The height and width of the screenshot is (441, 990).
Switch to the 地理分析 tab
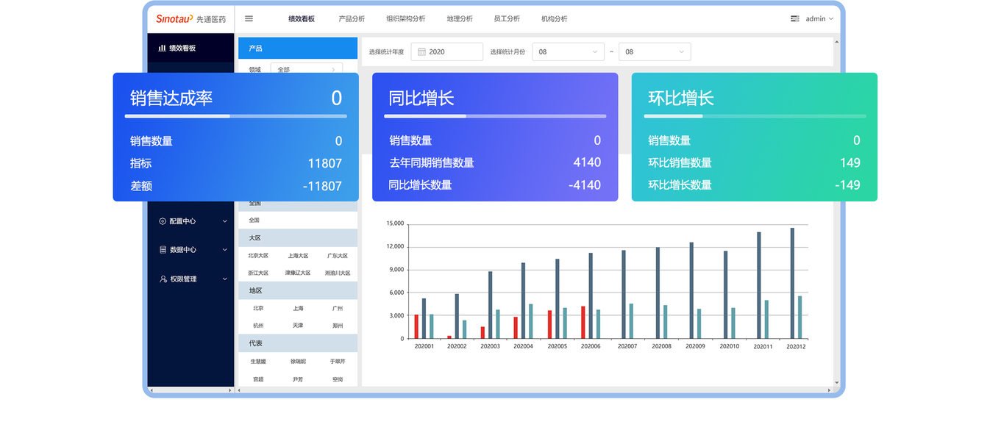tap(460, 18)
